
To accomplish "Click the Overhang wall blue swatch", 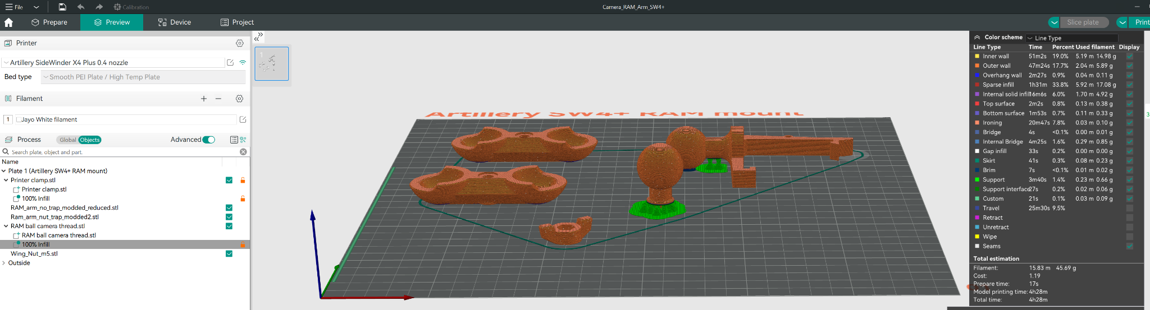I will coord(977,75).
